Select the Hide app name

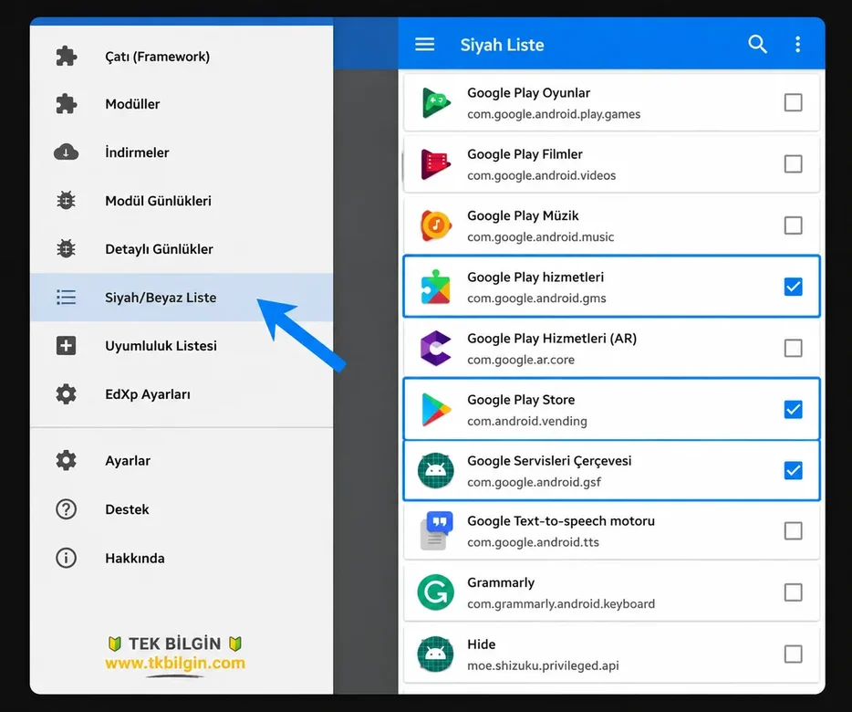[x=481, y=644]
